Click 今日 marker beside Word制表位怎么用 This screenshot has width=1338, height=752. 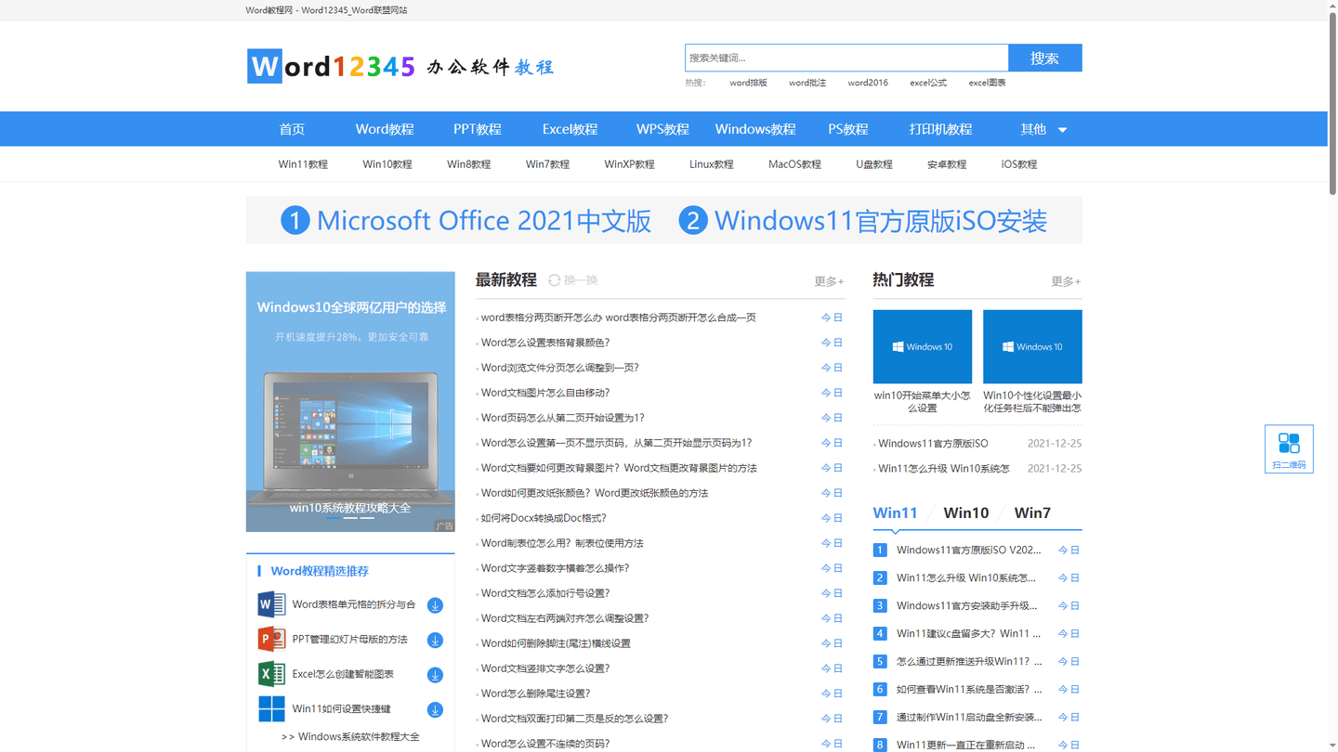point(833,543)
